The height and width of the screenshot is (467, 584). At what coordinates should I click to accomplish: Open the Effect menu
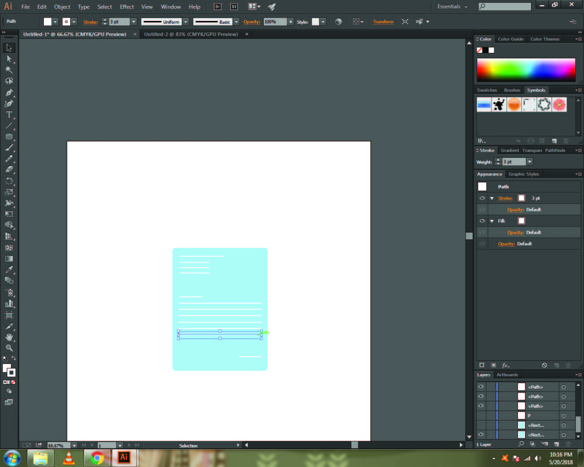coord(127,7)
